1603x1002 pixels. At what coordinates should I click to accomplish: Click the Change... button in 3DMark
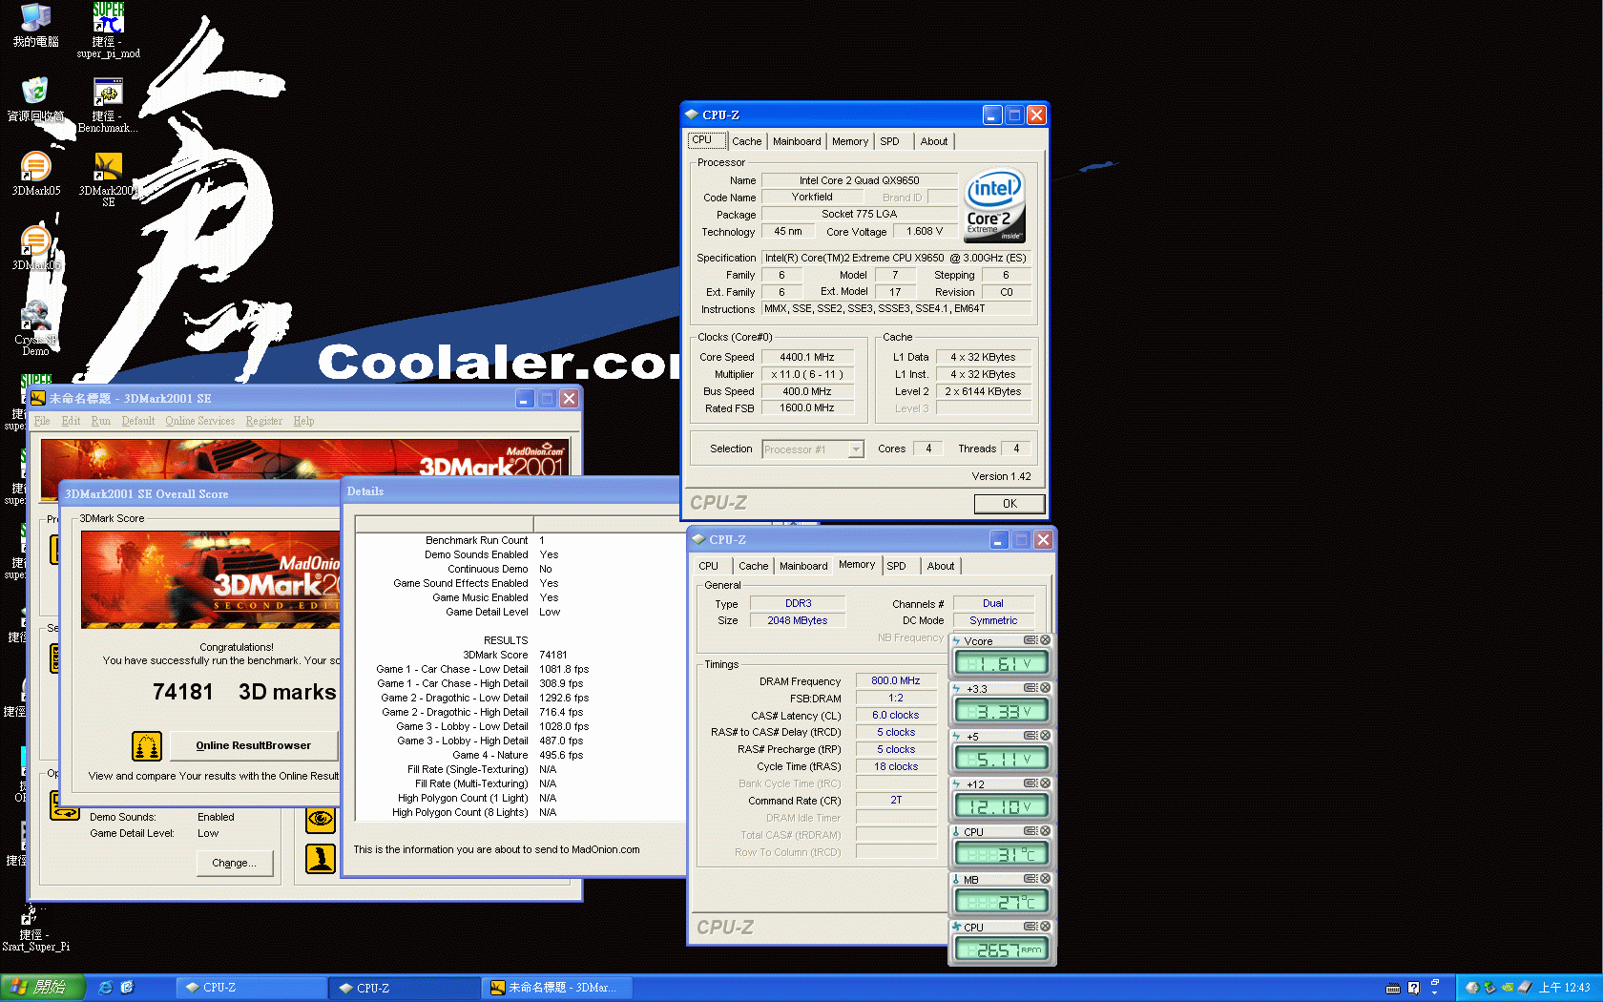coord(234,863)
